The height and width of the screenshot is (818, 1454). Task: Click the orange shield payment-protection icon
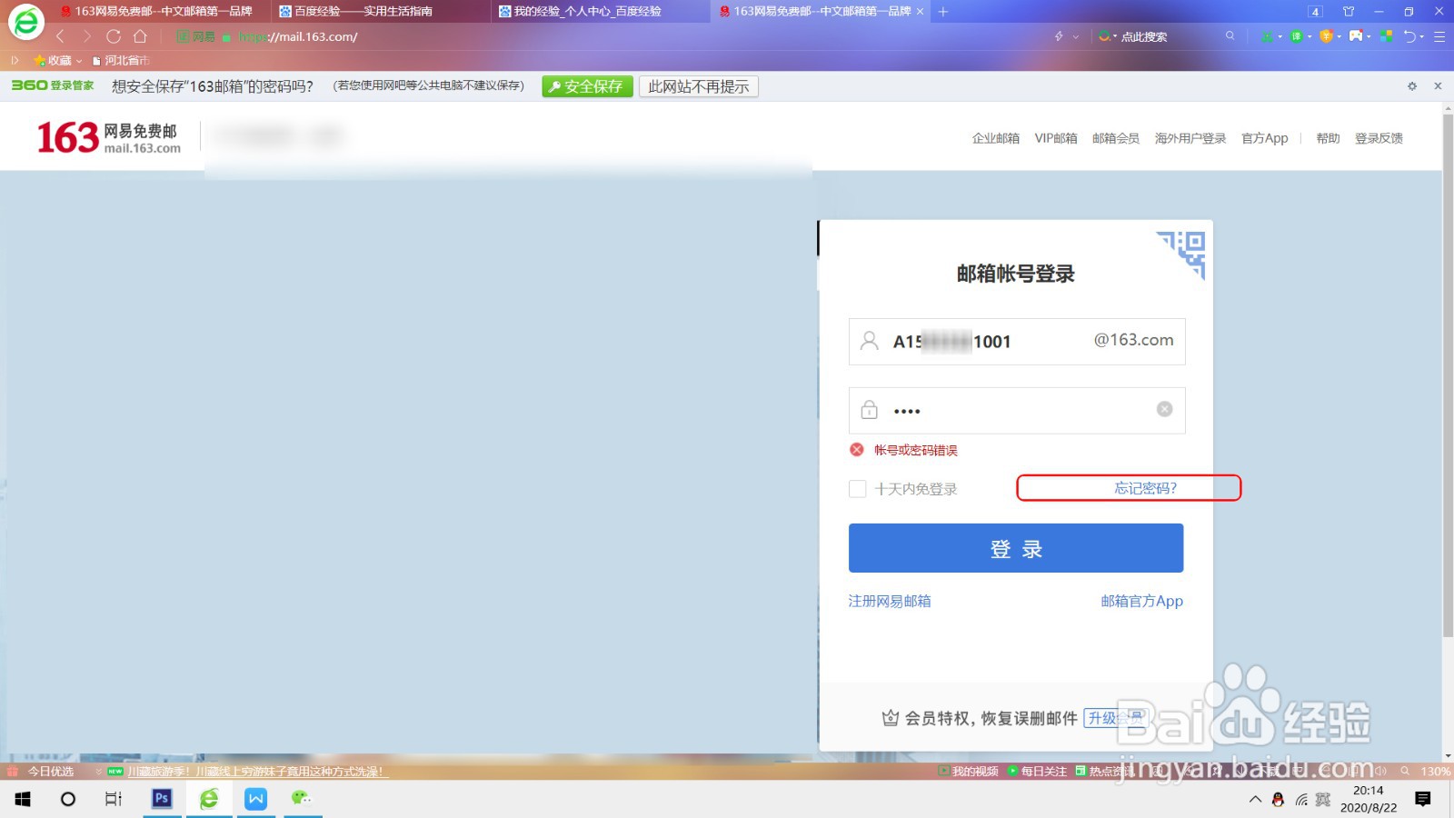tap(1326, 36)
